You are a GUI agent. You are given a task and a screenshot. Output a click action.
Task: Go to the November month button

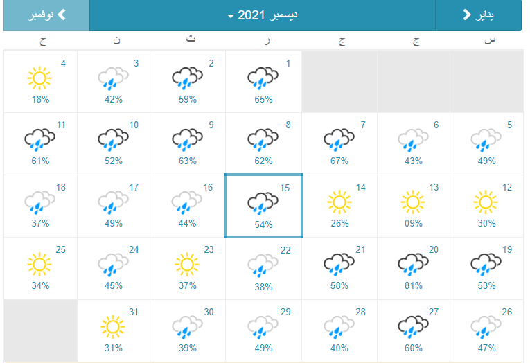[x=46, y=15]
